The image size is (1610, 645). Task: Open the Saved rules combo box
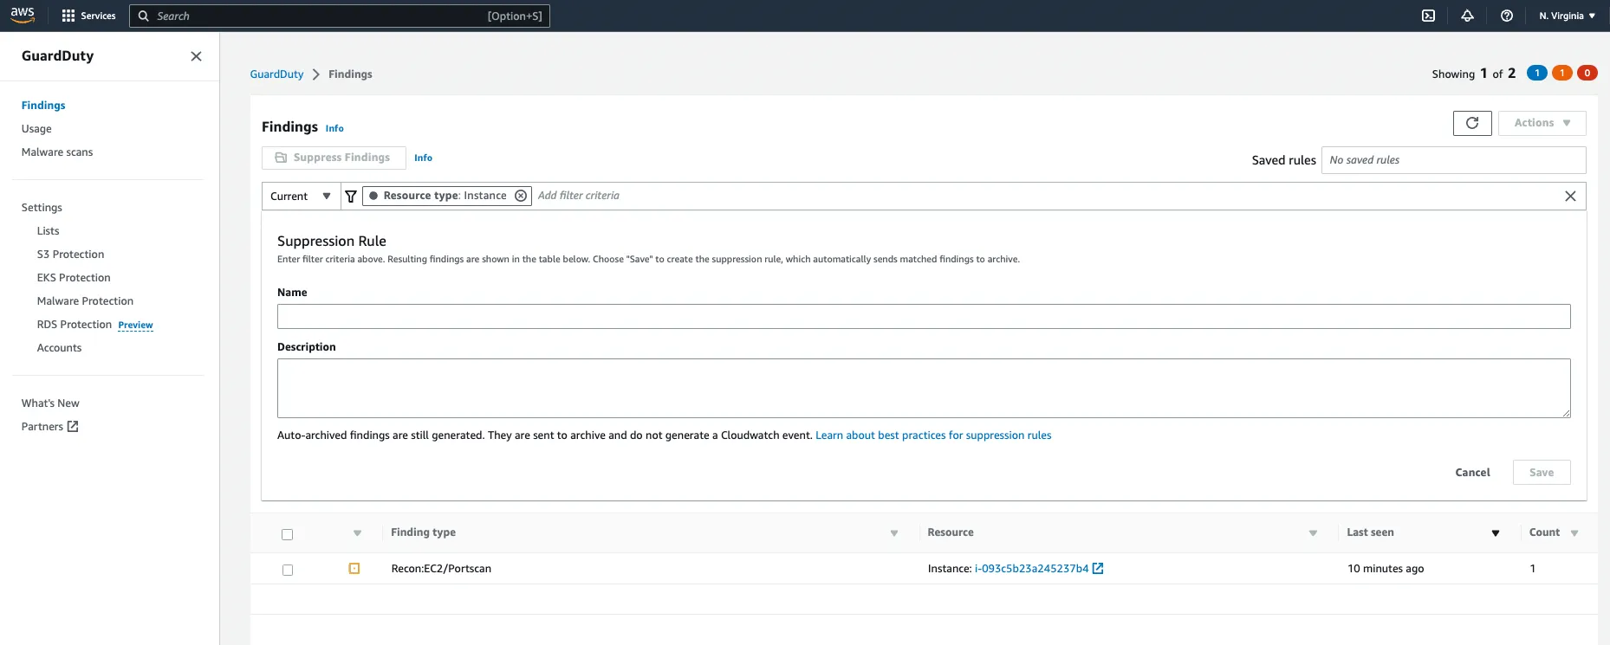point(1453,160)
